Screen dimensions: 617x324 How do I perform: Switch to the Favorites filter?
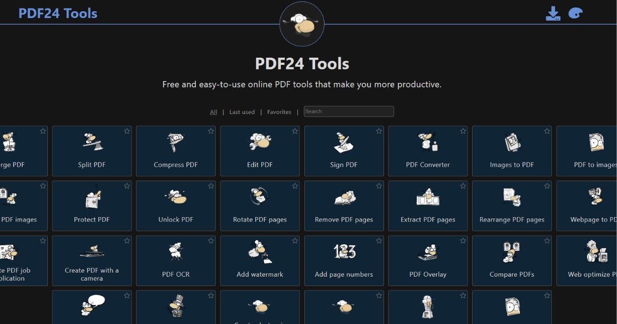tap(279, 112)
